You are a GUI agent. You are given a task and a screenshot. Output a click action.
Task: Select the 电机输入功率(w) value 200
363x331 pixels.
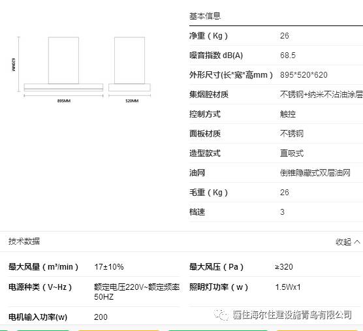[x=101, y=317]
